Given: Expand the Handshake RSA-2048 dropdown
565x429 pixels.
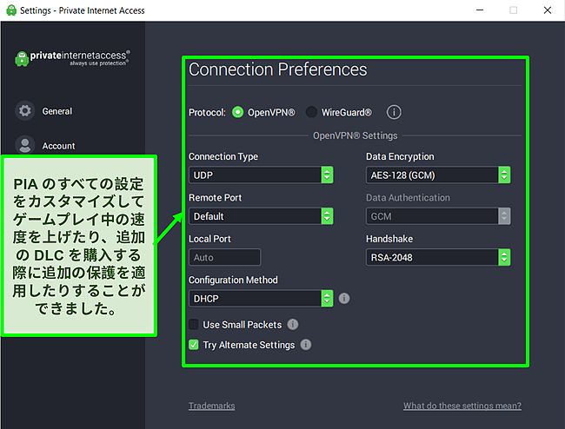Looking at the screenshot, I should pos(437,257).
